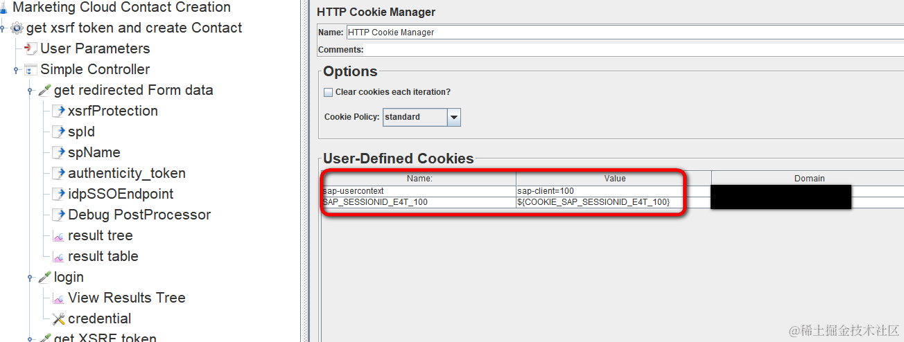Image resolution: width=904 pixels, height=342 pixels.
Task: Select the Simple Controller icon
Action: coord(31,70)
